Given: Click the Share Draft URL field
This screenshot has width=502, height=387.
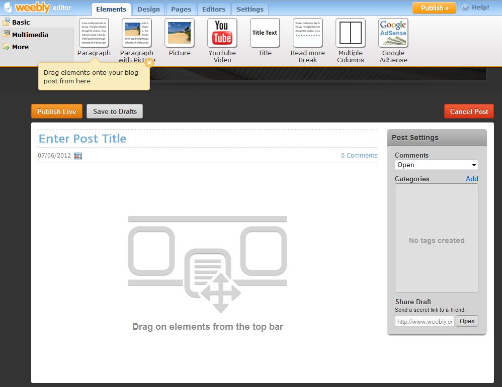Looking at the screenshot, I should 425,321.
